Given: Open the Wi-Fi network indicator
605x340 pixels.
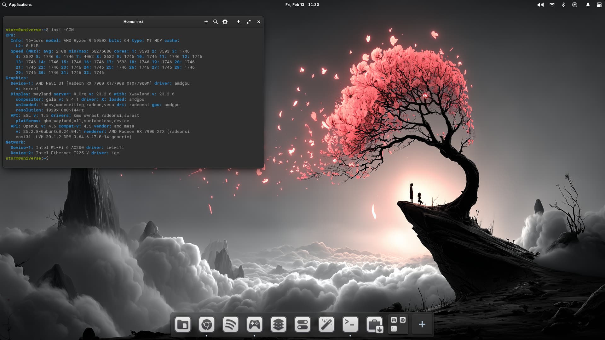Looking at the screenshot, I should click(552, 5).
